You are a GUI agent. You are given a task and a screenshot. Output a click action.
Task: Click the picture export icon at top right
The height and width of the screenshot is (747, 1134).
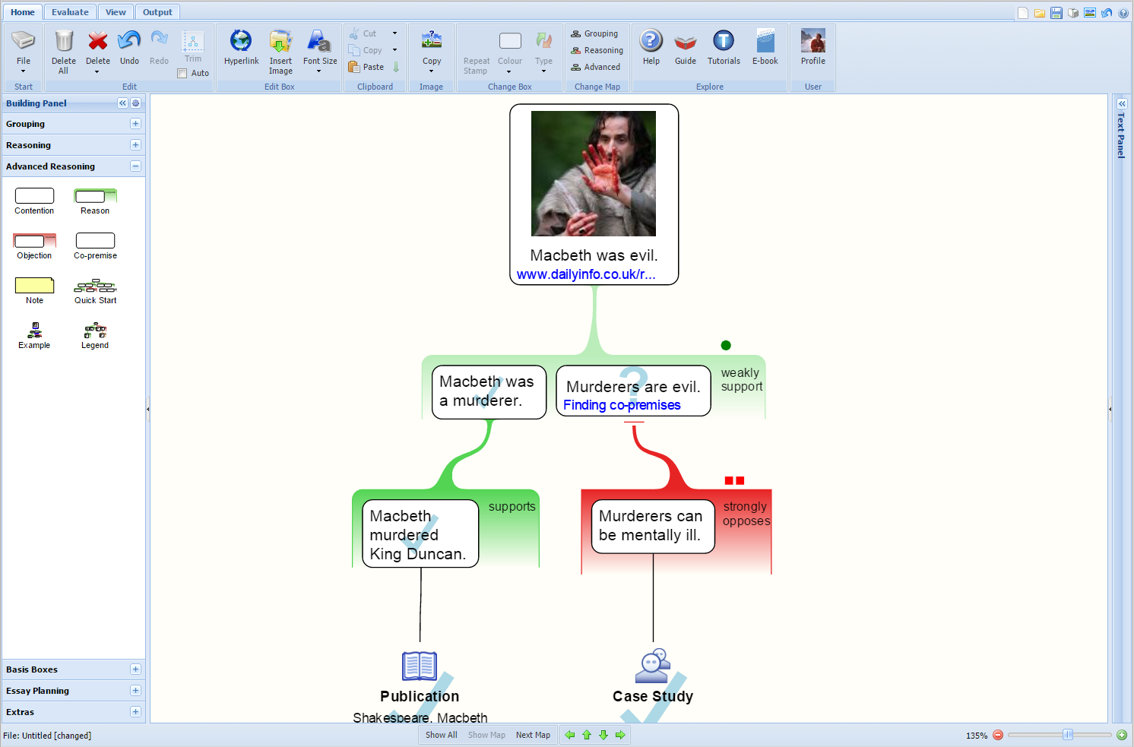1090,13
